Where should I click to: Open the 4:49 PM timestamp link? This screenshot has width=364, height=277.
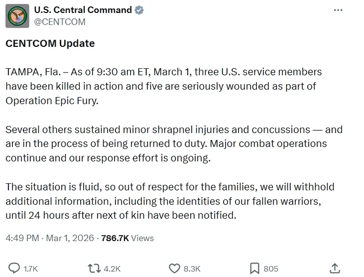[x=22, y=238]
